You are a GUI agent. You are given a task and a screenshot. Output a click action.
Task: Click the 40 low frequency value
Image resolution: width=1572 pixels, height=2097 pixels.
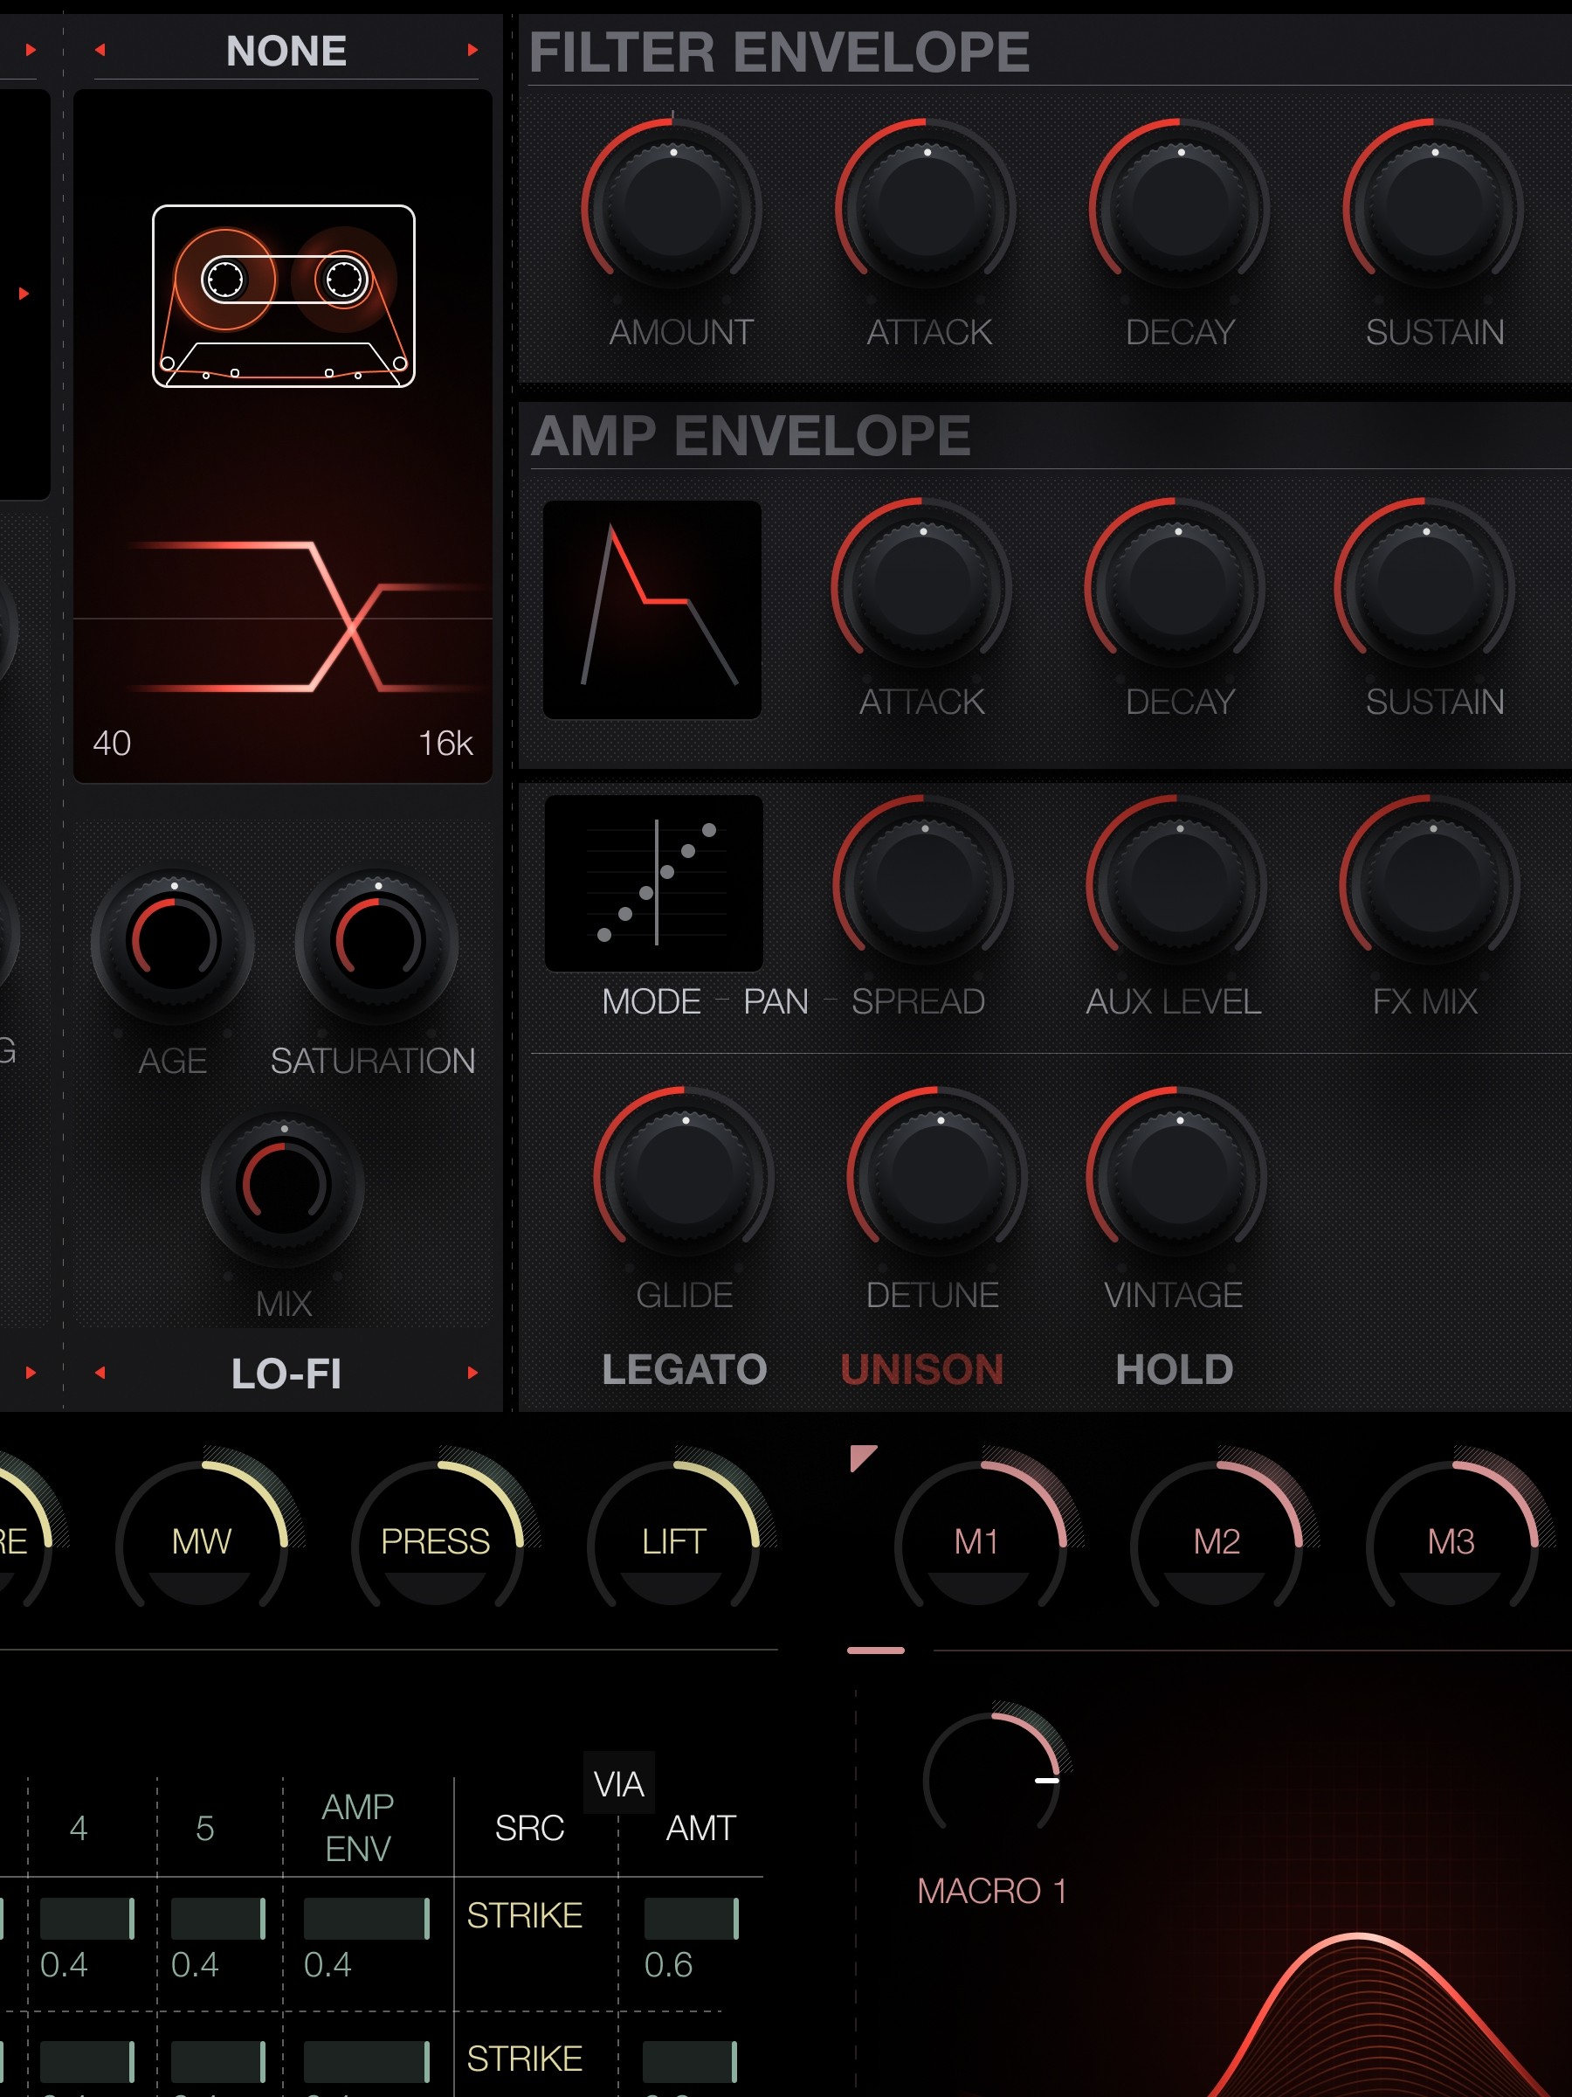(112, 744)
